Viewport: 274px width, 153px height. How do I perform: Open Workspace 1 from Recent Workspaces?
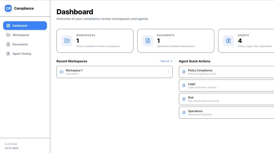114,72
